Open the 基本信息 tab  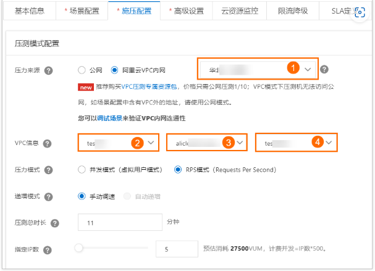(30, 10)
